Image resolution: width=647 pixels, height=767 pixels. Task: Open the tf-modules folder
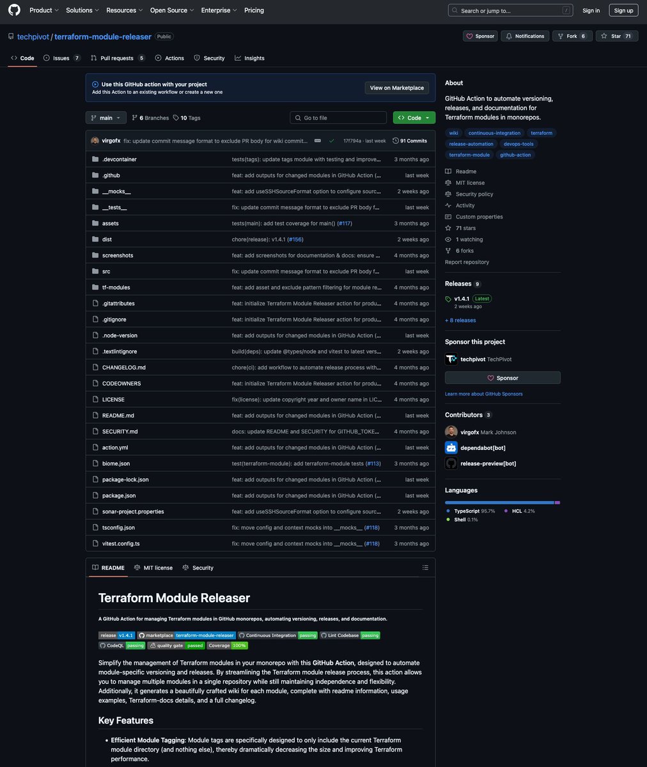[x=116, y=288]
